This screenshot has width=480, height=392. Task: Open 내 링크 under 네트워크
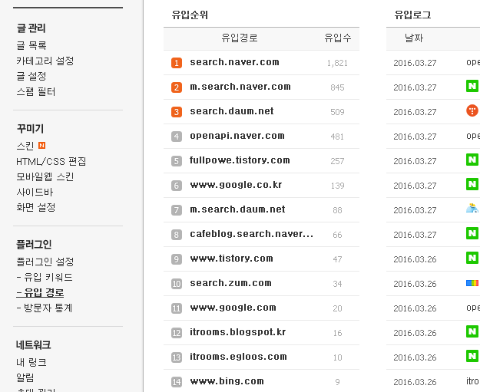click(x=31, y=362)
